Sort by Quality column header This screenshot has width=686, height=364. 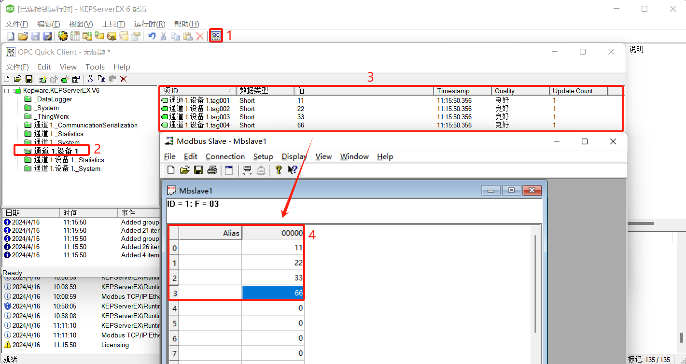coord(520,91)
